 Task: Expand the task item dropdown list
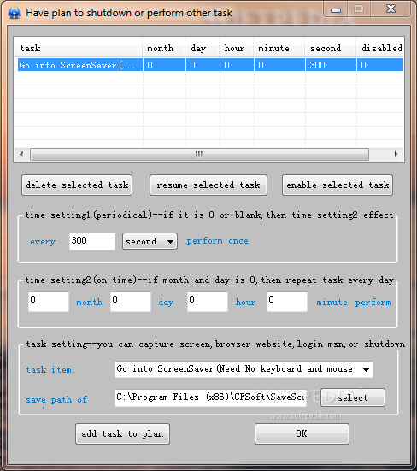(366, 369)
